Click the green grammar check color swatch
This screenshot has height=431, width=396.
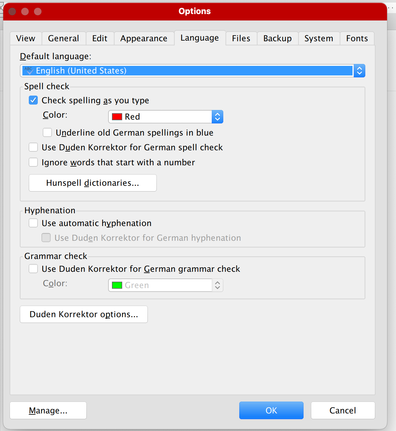[x=117, y=285]
